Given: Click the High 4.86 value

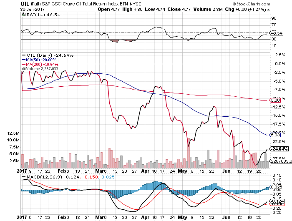Looking at the screenshot, I should pyautogui.click(x=132, y=9).
